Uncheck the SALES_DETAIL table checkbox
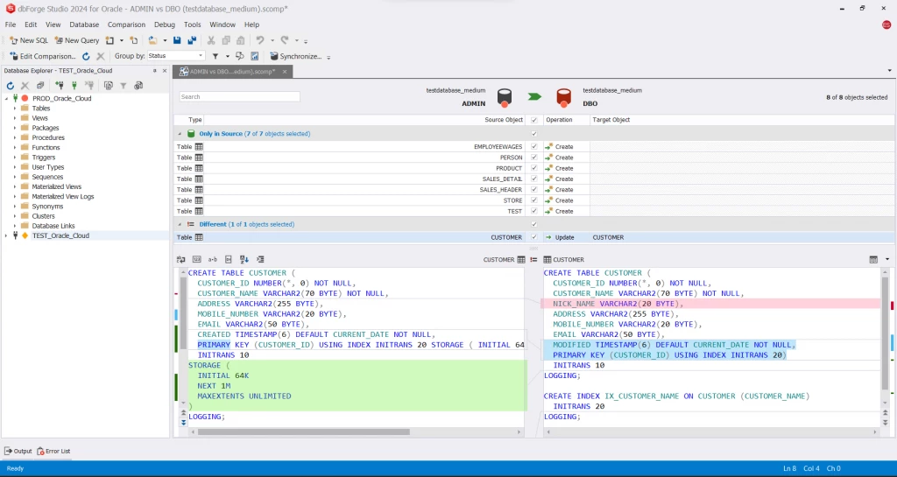897x477 pixels. point(534,179)
